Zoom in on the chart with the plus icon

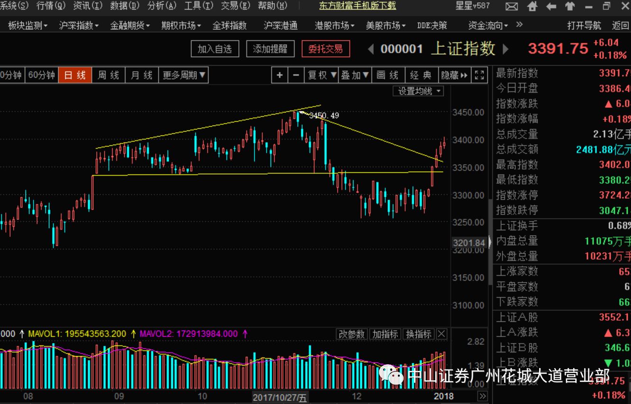pos(279,75)
